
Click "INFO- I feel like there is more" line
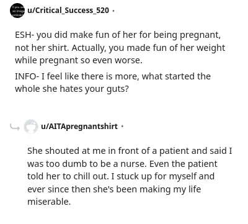point(113,76)
